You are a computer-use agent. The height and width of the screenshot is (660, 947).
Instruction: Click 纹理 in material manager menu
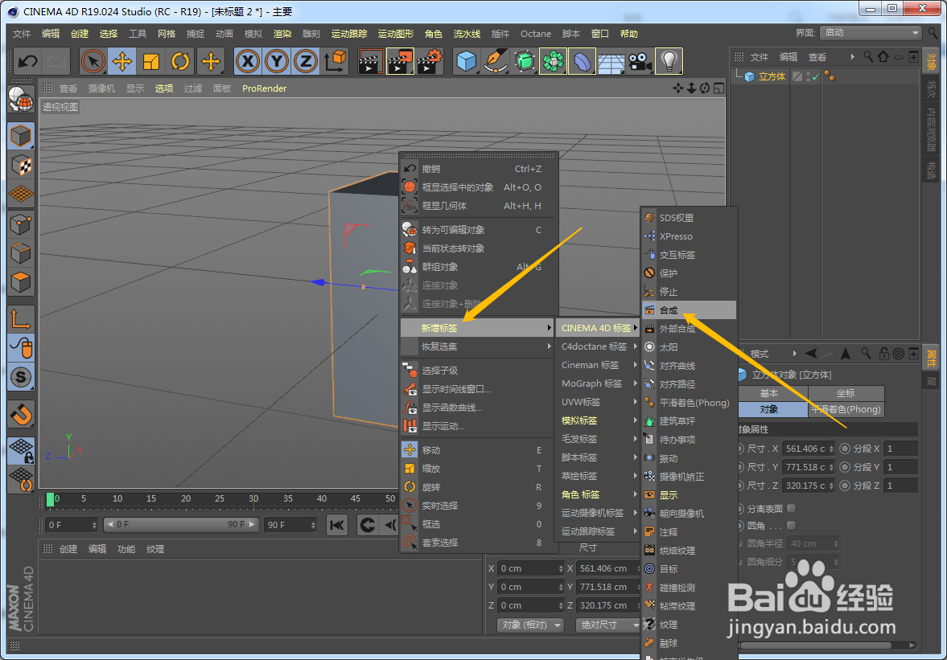(155, 549)
